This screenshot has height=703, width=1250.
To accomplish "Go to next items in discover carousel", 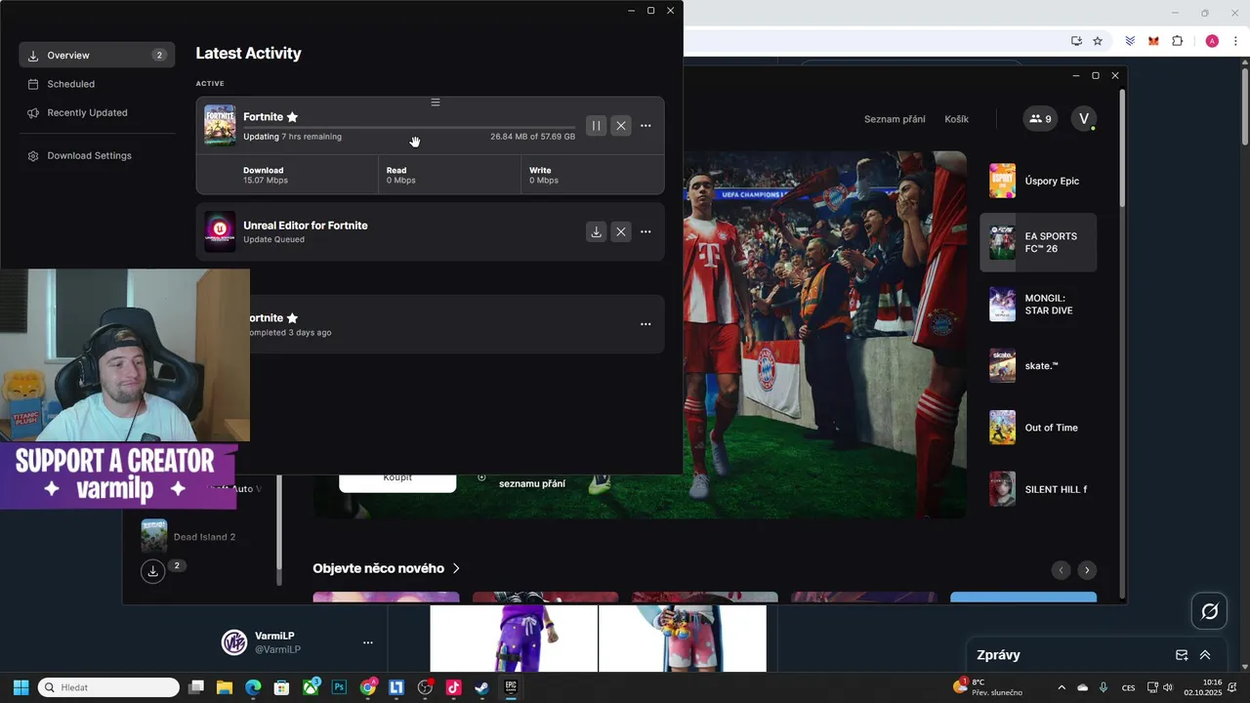I will [1087, 570].
